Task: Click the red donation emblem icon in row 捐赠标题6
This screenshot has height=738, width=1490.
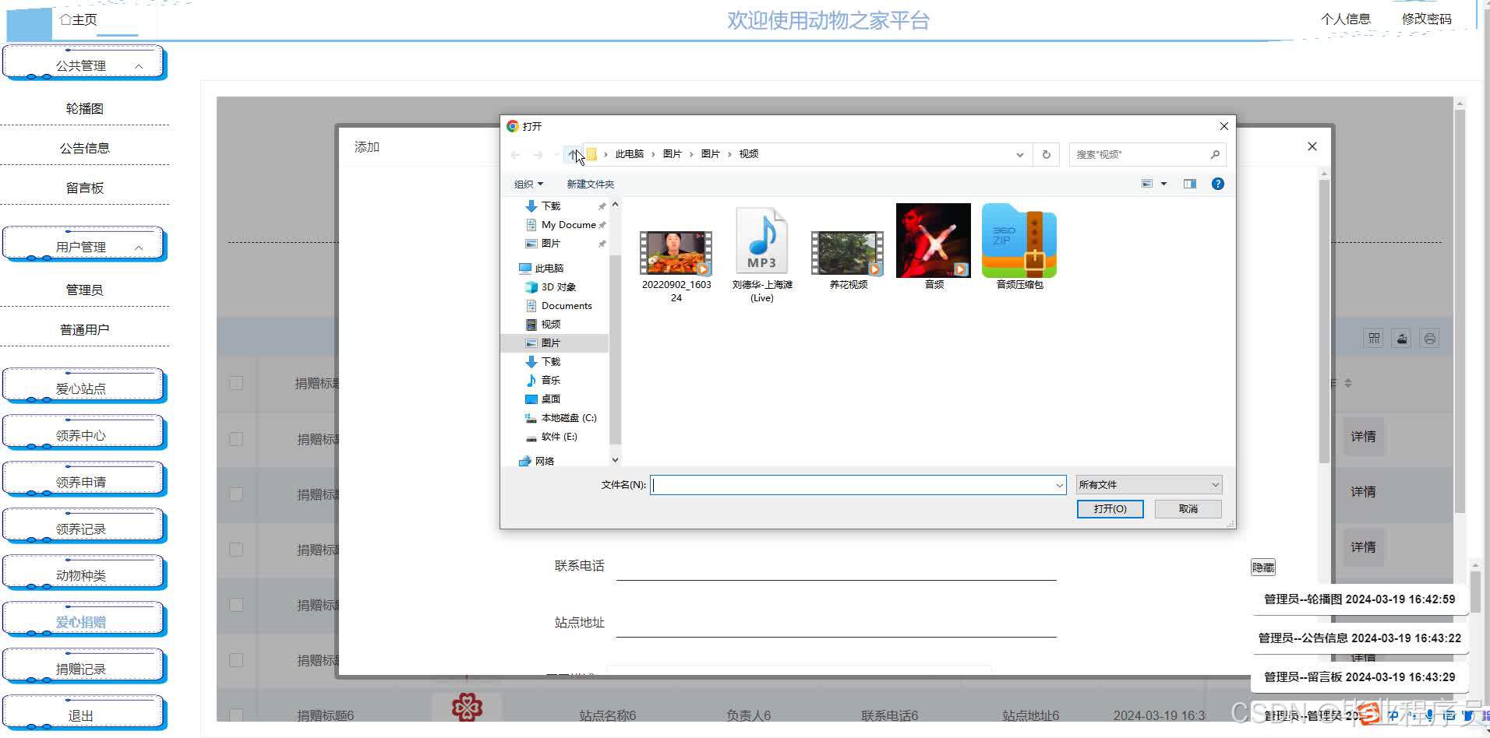Action: point(468,707)
